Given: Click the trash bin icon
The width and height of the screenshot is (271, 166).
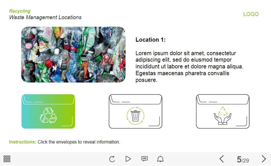Looking at the screenshot, I should click(x=135, y=115).
